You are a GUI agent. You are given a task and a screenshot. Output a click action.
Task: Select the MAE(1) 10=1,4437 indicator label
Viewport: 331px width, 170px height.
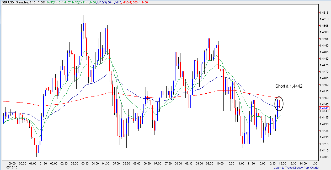pos(59,2)
